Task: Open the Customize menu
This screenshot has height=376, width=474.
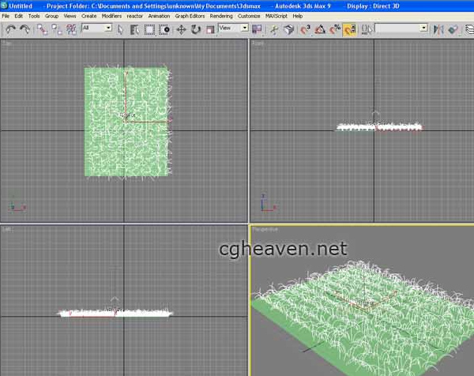Action: click(x=249, y=16)
